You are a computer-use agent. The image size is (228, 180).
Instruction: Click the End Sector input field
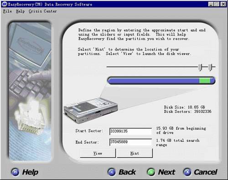click(130, 142)
